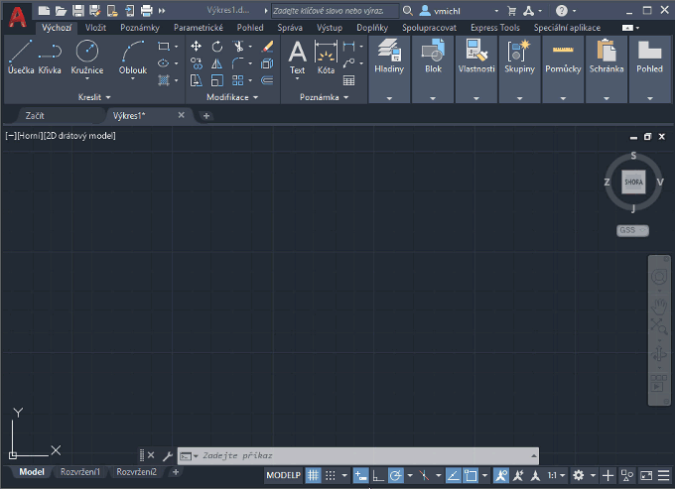Screen dimensions: 675x489
Task: Expand the Kreslit panel
Action: (x=94, y=97)
